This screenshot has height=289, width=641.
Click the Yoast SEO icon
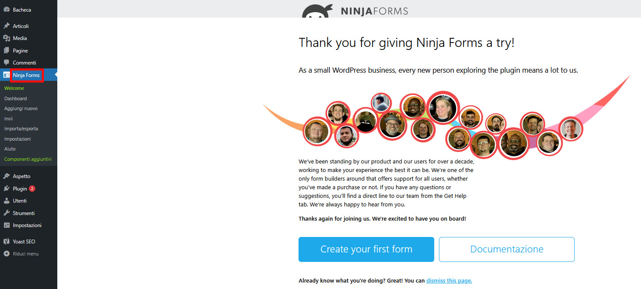click(x=6, y=242)
